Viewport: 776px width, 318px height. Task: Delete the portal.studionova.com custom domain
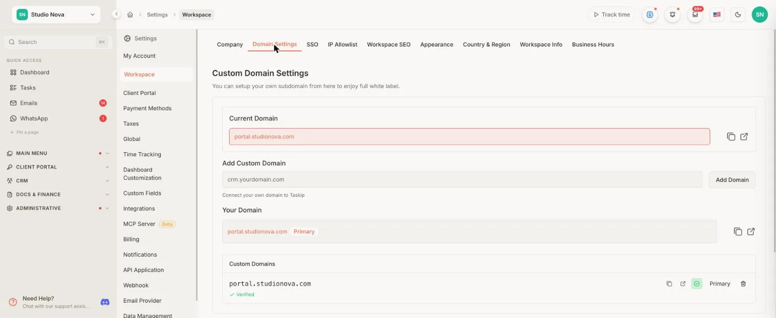[743, 284]
